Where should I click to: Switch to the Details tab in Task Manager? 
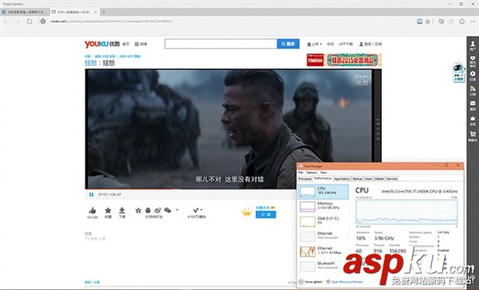coord(379,178)
